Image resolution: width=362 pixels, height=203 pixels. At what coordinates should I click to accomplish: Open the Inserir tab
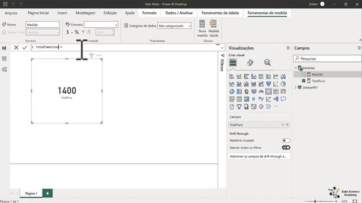click(x=62, y=13)
